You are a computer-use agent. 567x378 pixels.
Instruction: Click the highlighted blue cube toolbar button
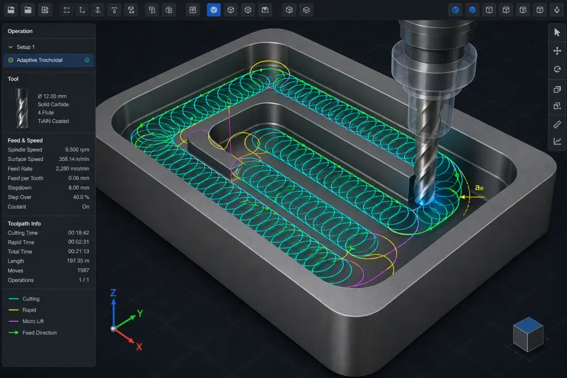(214, 10)
